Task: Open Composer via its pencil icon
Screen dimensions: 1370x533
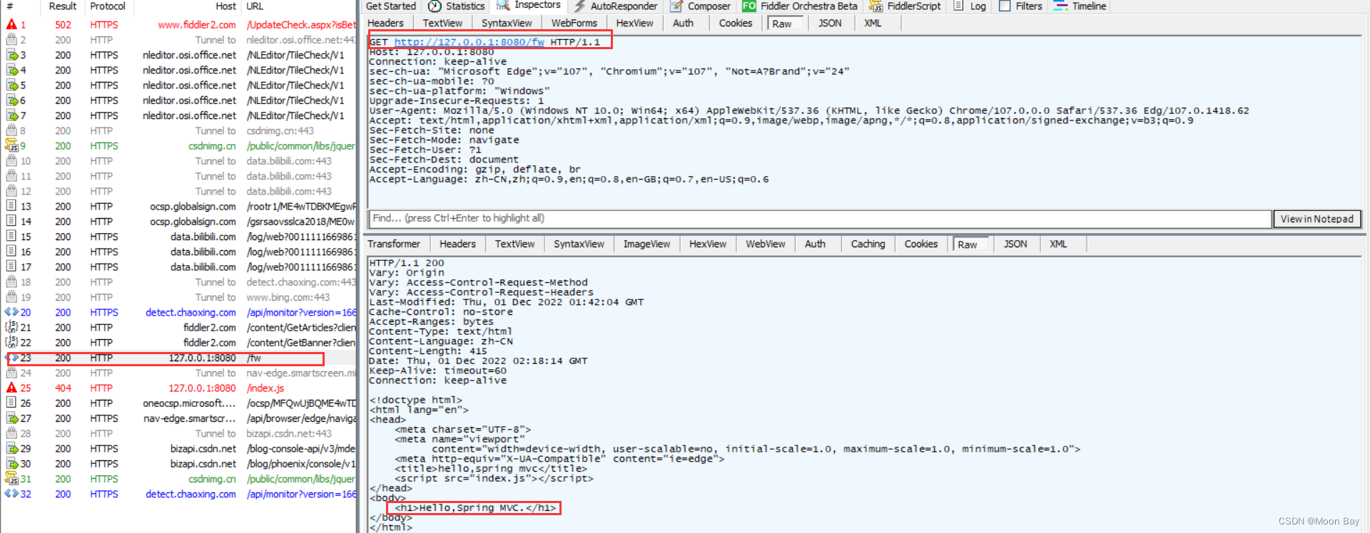Action: coord(676,6)
